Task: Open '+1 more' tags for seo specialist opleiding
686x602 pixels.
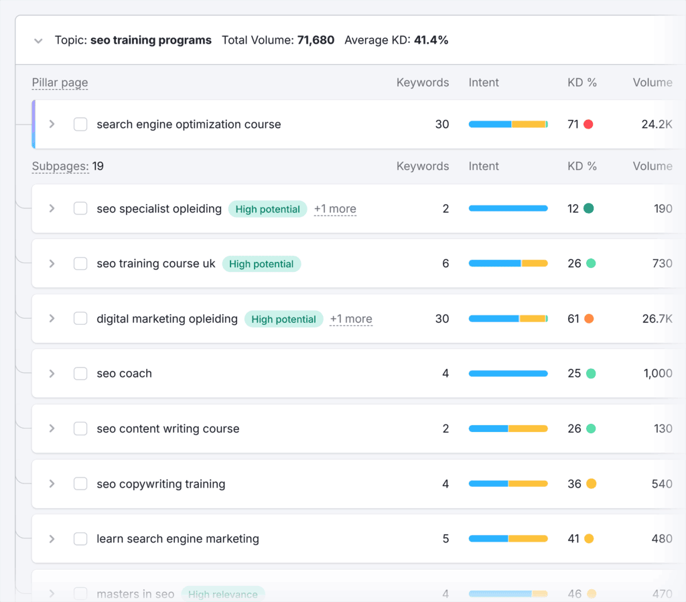Action: [x=335, y=208]
